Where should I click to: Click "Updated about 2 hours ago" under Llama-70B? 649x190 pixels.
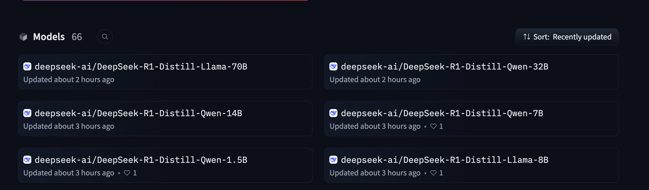coord(69,80)
